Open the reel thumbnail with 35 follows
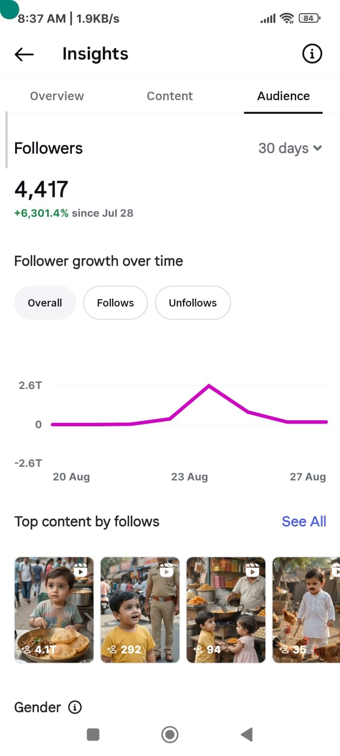This screenshot has width=340, height=756. coord(306,610)
